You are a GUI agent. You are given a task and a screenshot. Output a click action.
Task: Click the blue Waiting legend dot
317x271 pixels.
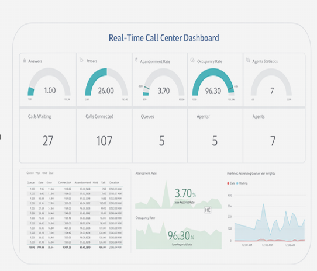pos(237,183)
